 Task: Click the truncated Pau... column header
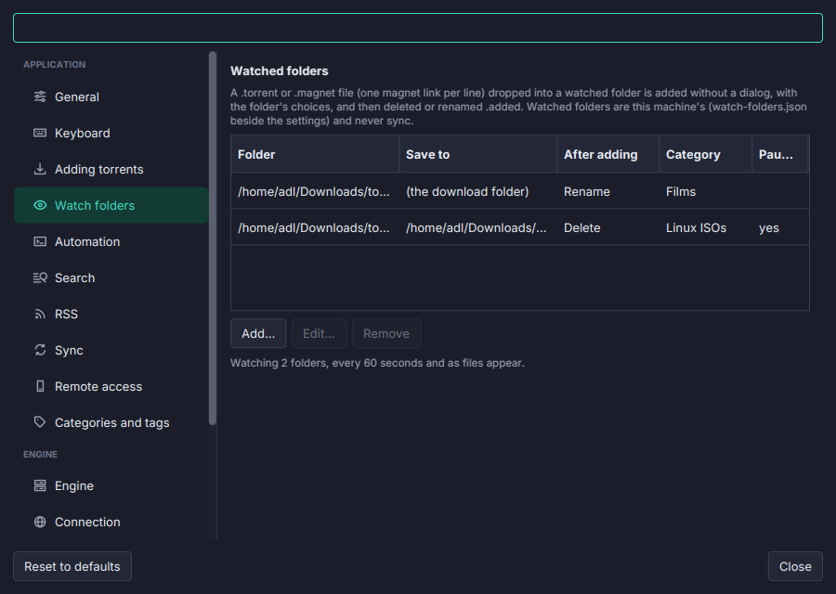780,154
